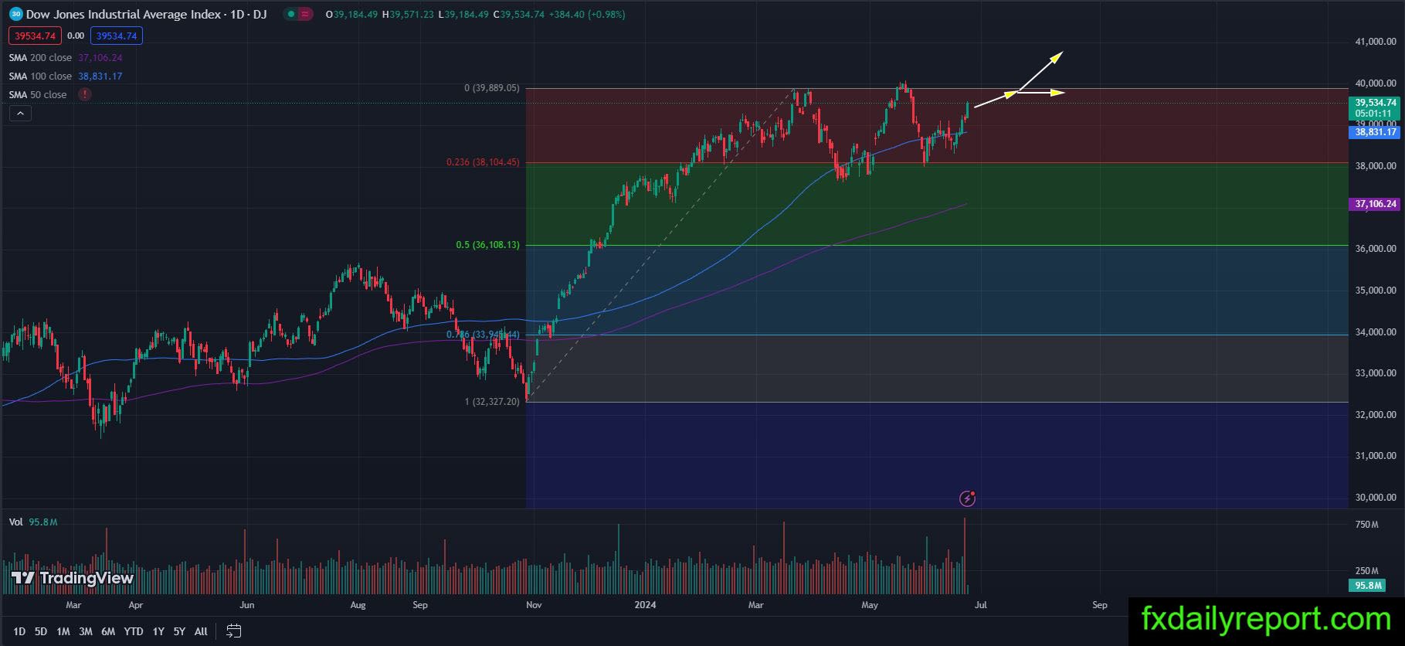
Task: Open the Dow Jones Industrial Average Index symbol title
Action: point(147,14)
